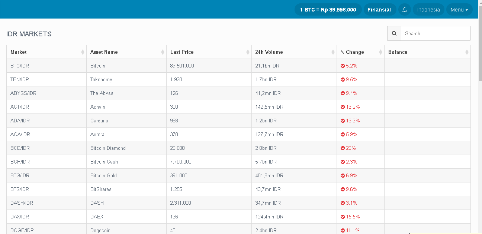Click the 2.311.000 last price value
482x234 pixels.
(x=180, y=203)
